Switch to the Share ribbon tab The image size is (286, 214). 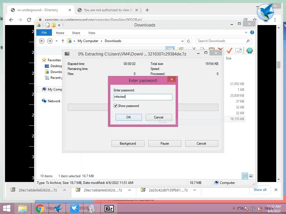point(76,33)
